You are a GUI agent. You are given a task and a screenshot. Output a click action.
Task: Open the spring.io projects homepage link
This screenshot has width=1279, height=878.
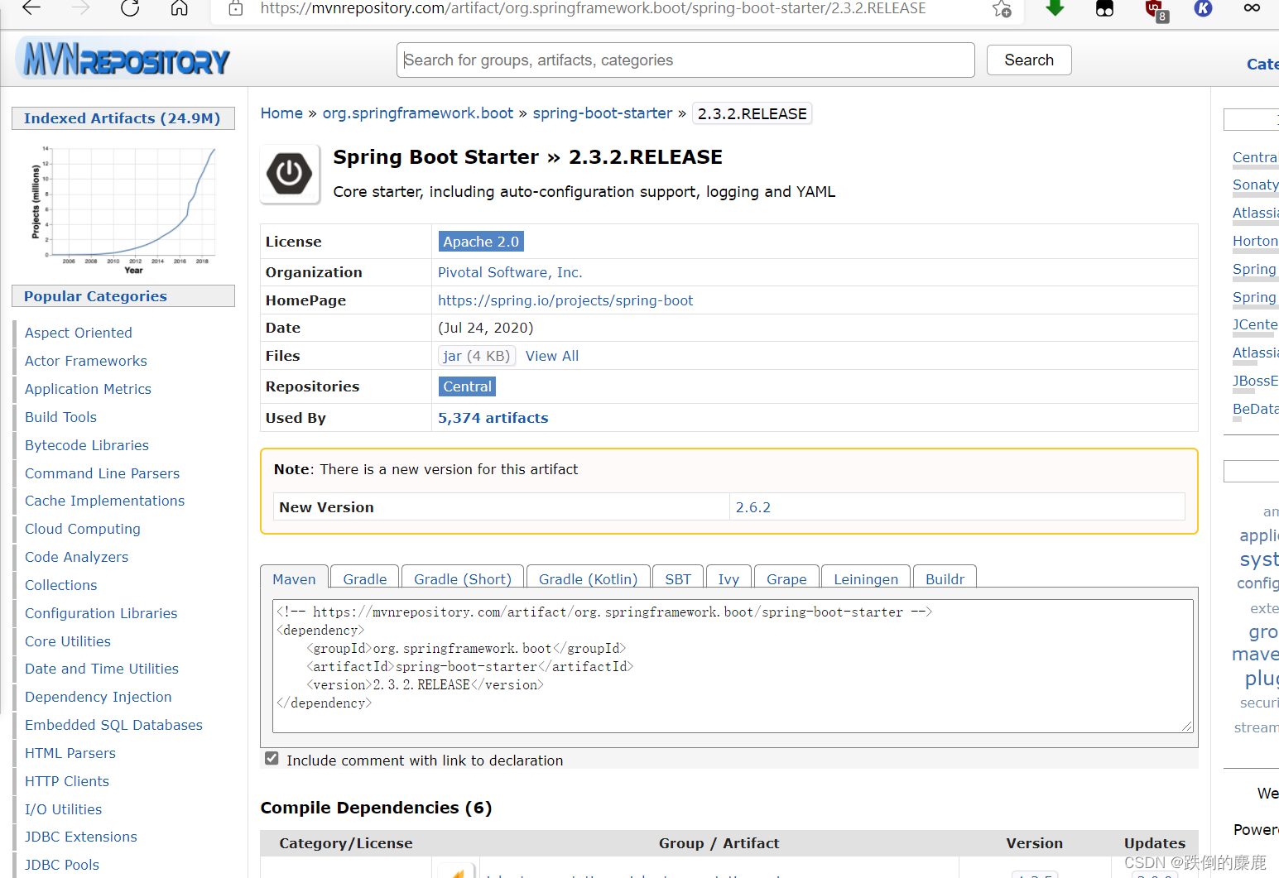[x=565, y=300]
